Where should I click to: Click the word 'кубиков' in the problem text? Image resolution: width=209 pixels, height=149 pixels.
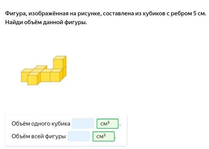[x=154, y=13]
